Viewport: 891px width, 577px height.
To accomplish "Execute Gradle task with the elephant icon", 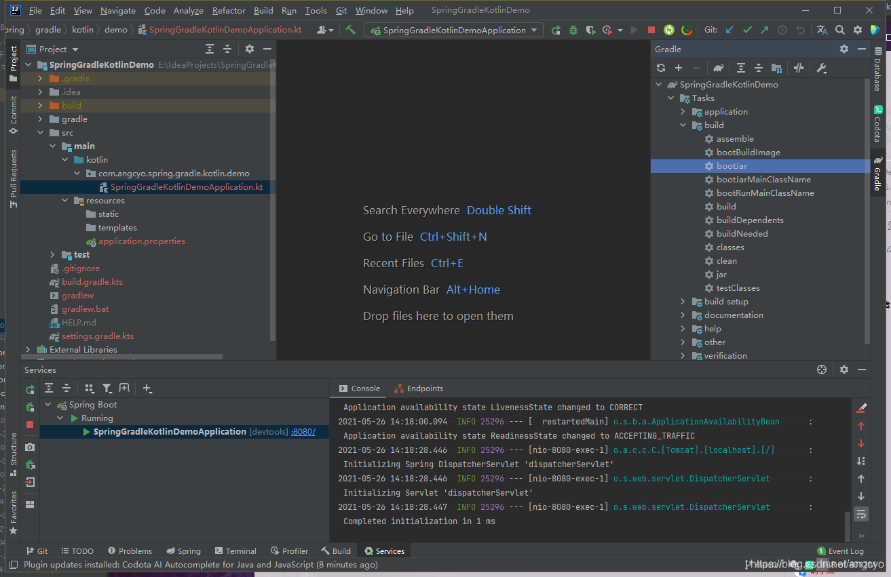I will [x=717, y=68].
